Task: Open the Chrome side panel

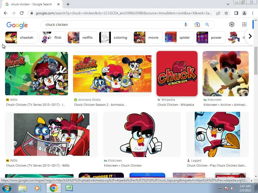Action: [236, 13]
